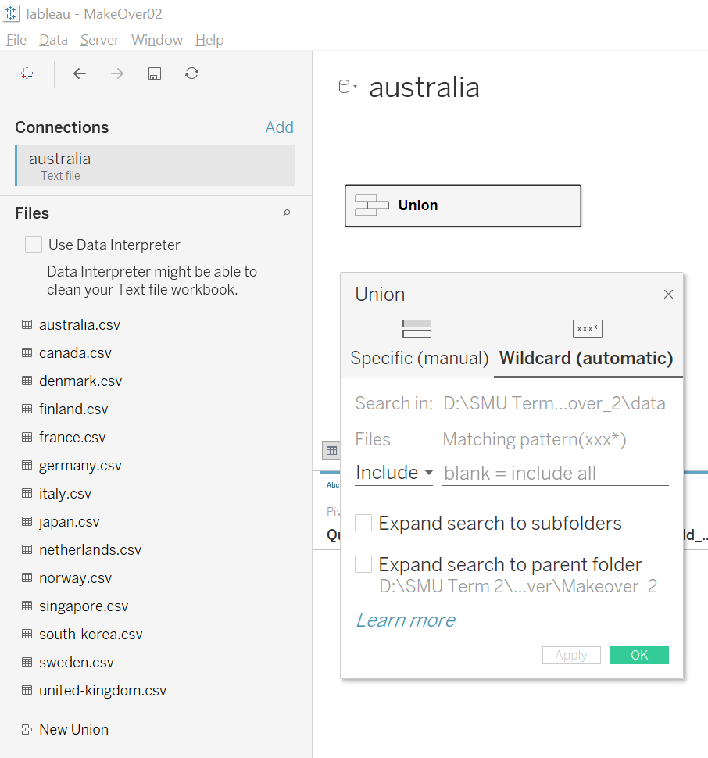Screen dimensions: 708x758
Task: Enable the Use Data Interpreter checkbox
Action: point(34,245)
